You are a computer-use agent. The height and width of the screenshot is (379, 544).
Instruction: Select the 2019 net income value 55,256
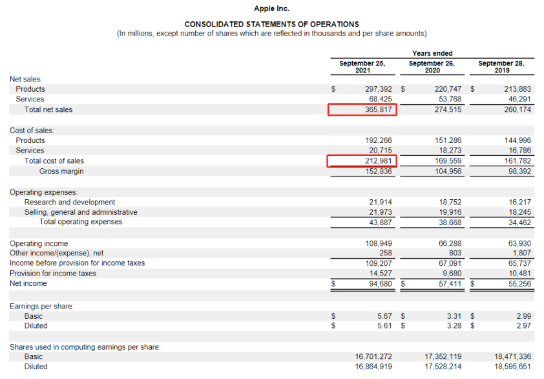519,284
